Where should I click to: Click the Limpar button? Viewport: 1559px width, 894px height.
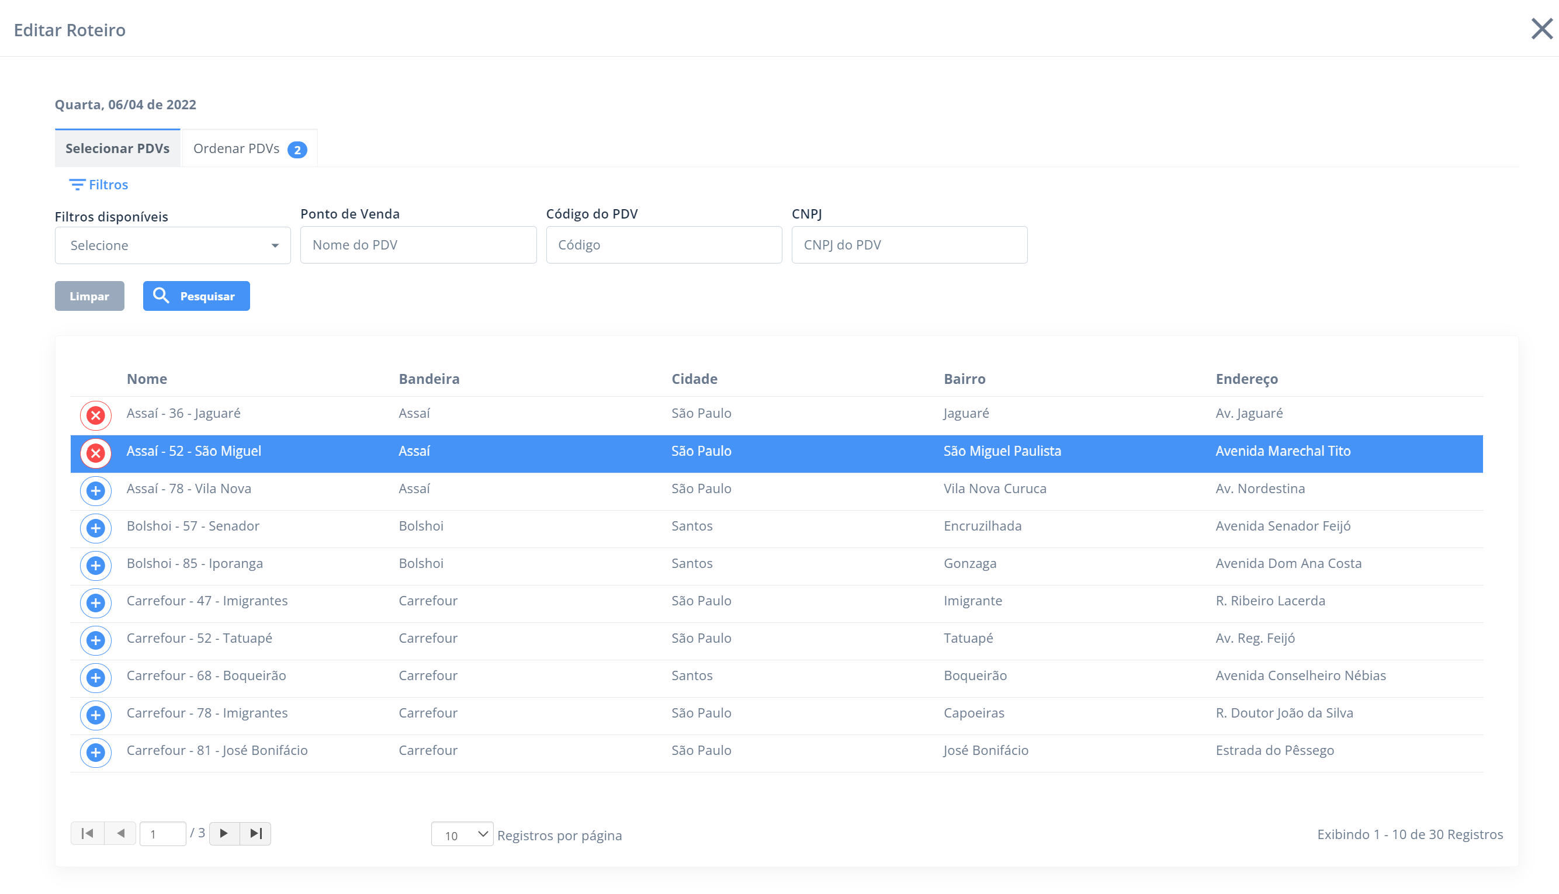[89, 296]
